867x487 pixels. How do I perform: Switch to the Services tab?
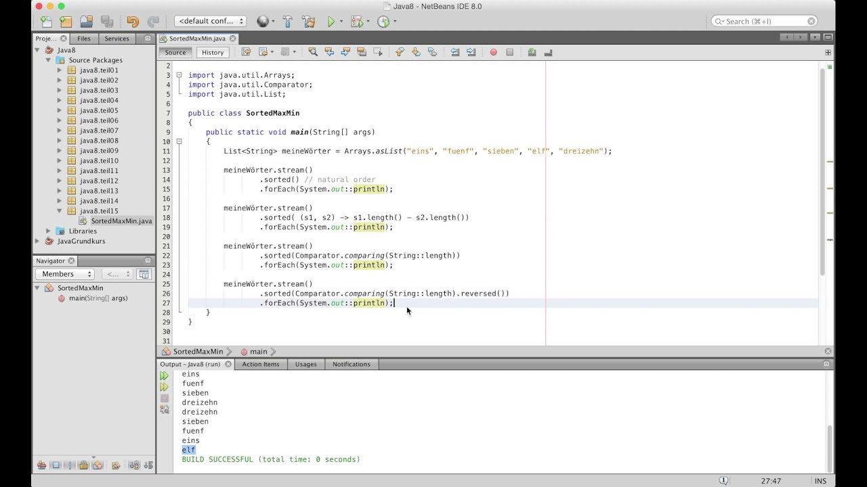117,39
